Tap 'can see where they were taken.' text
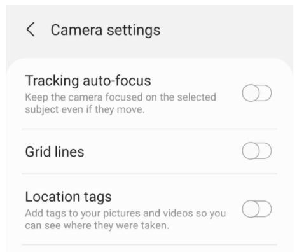 coord(97,225)
